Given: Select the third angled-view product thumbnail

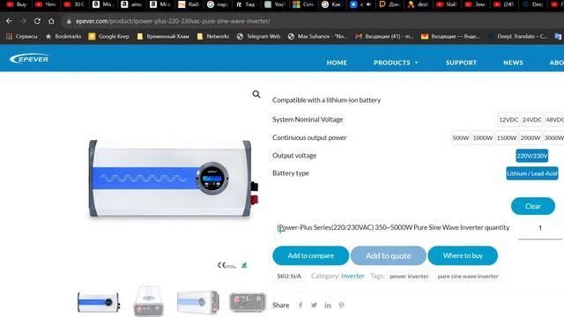Looking at the screenshot, I should point(198,302).
